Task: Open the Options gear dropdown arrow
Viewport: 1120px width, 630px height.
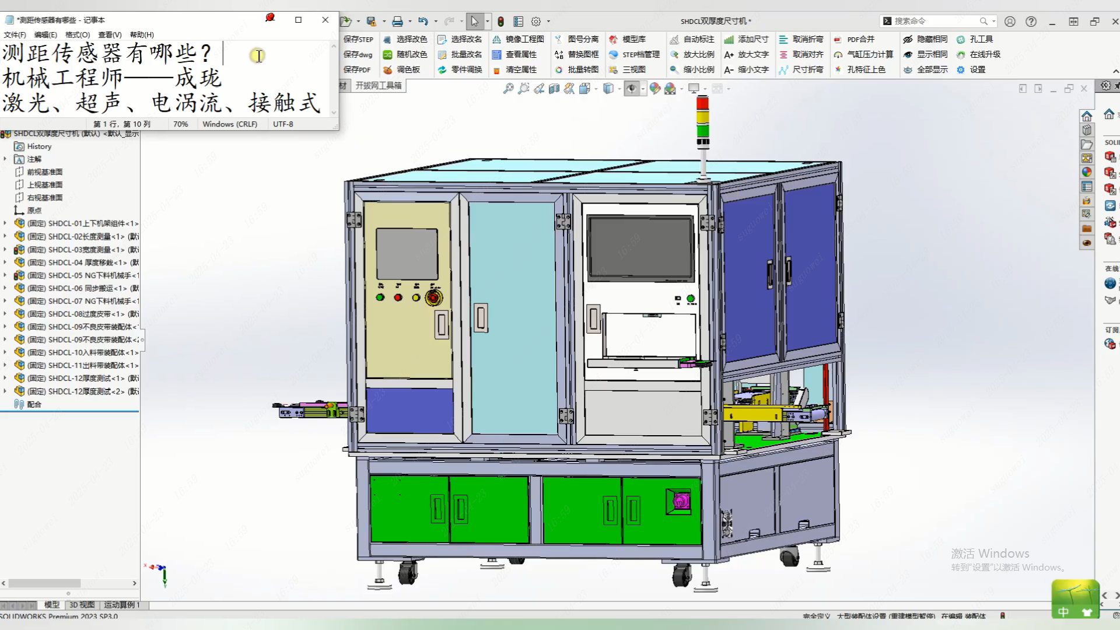Action: click(548, 22)
